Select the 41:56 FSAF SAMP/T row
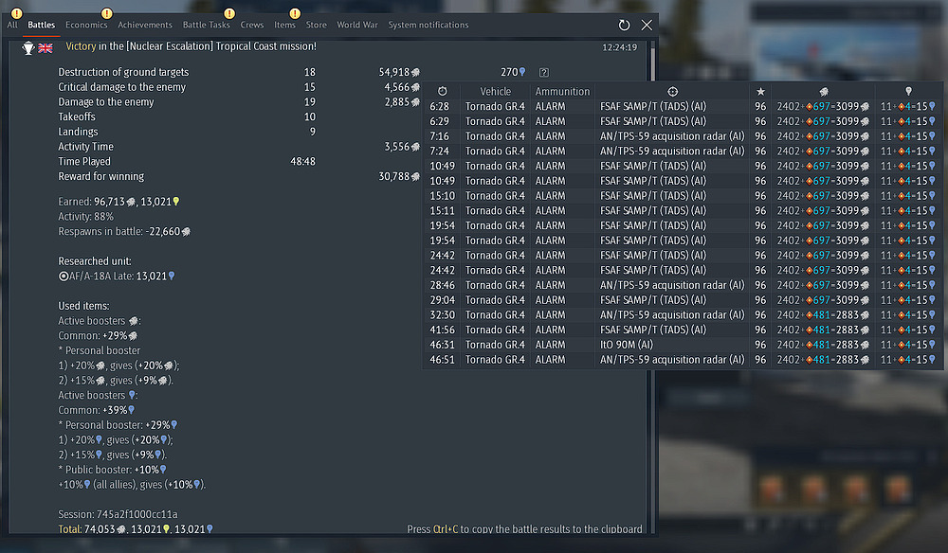Screen dimensions: 948x553 (x=684, y=330)
